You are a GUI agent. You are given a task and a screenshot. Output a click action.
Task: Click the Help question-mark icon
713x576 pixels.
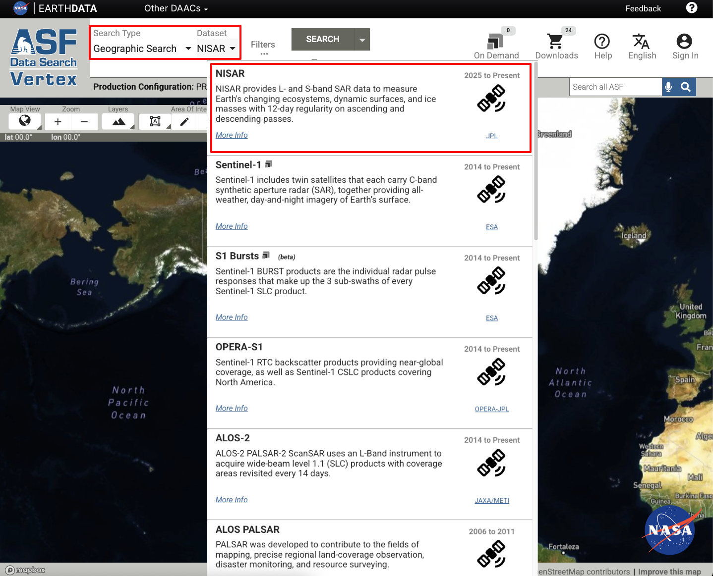[602, 42]
